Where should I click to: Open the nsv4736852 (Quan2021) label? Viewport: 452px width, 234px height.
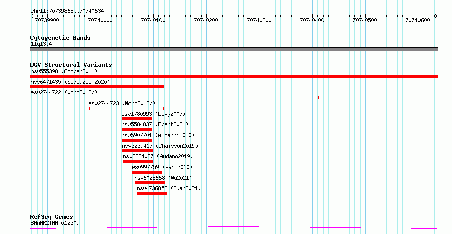tap(169, 188)
